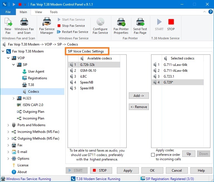The image size is (214, 182).
Task: Move codec up with Up button
Action: click(189, 154)
